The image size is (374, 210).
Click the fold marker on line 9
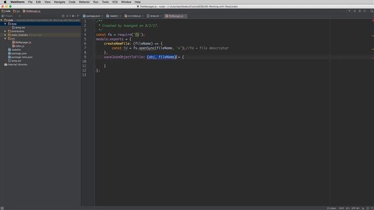tap(95, 57)
